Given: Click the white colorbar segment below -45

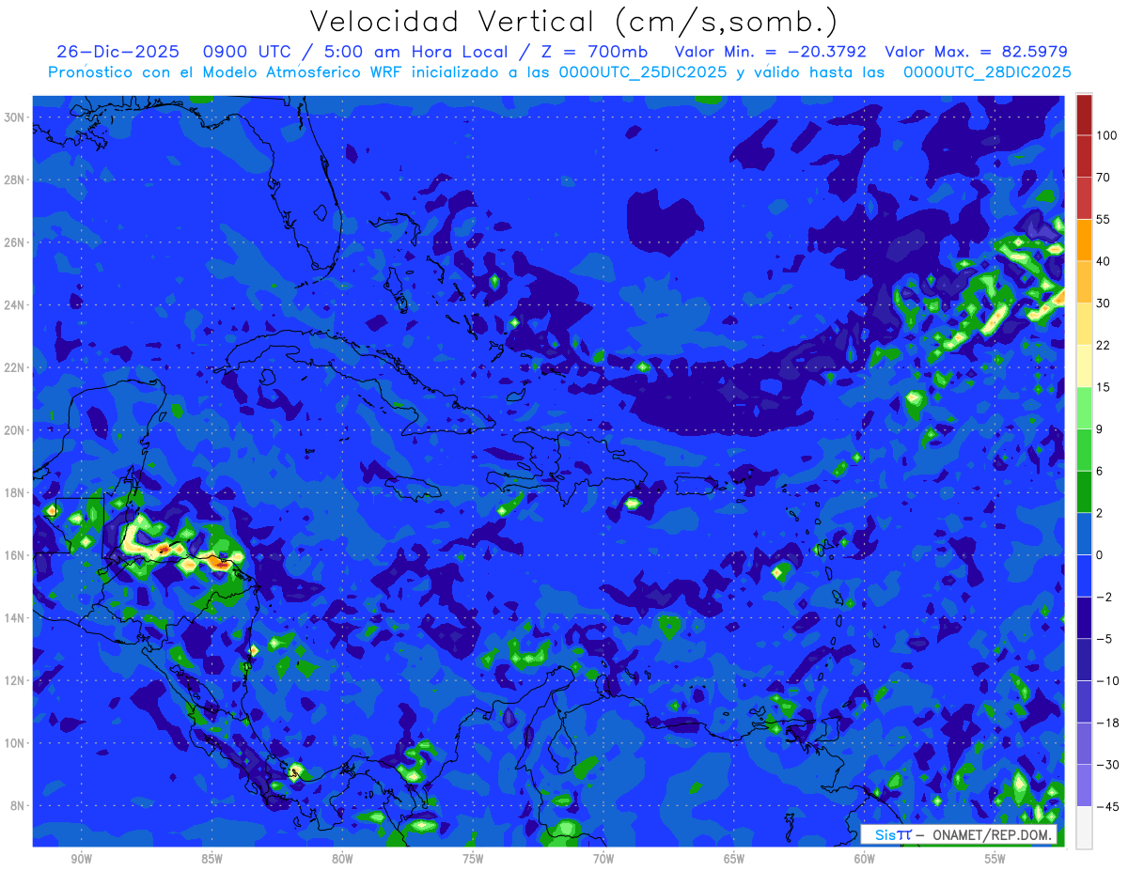Looking at the screenshot, I should (1084, 827).
